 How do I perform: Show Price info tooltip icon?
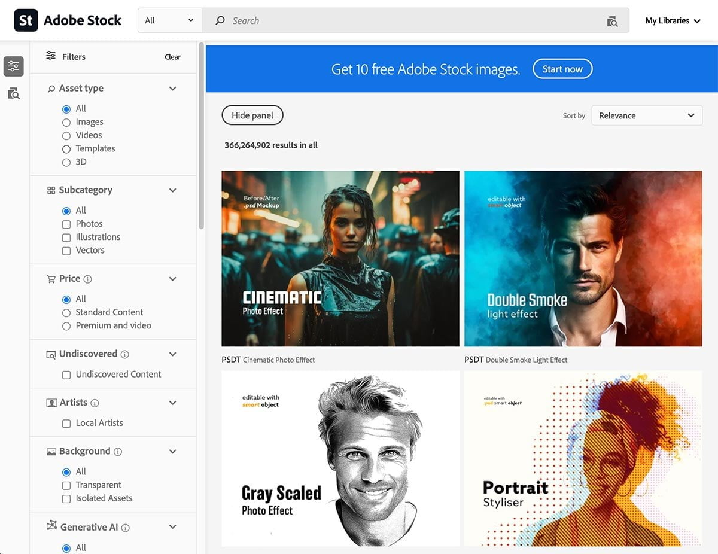pos(88,279)
